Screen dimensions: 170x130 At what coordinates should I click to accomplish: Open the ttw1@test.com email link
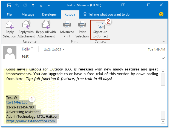click(x=18, y=102)
